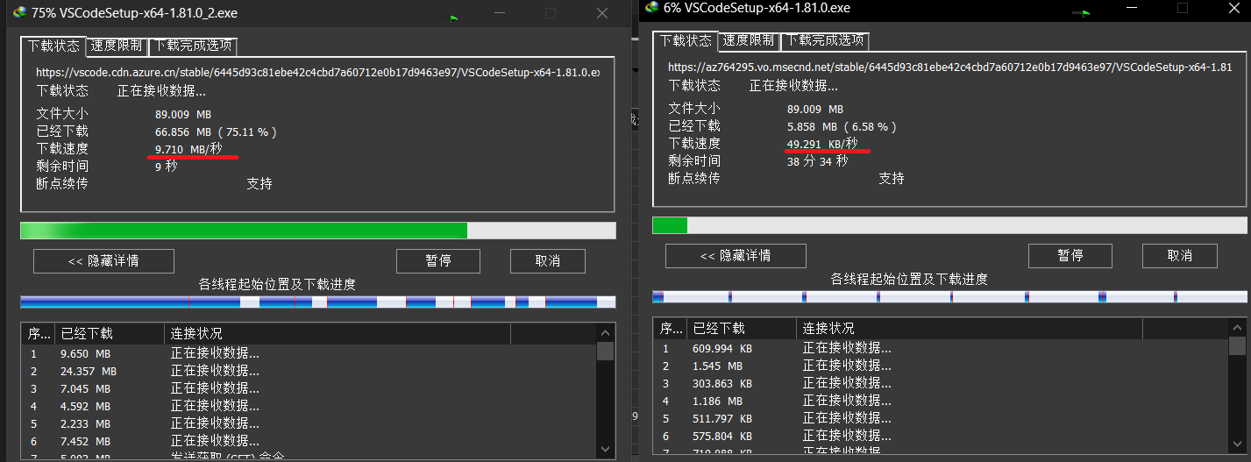Close the 75% download window
The width and height of the screenshot is (1251, 462).
(601, 13)
